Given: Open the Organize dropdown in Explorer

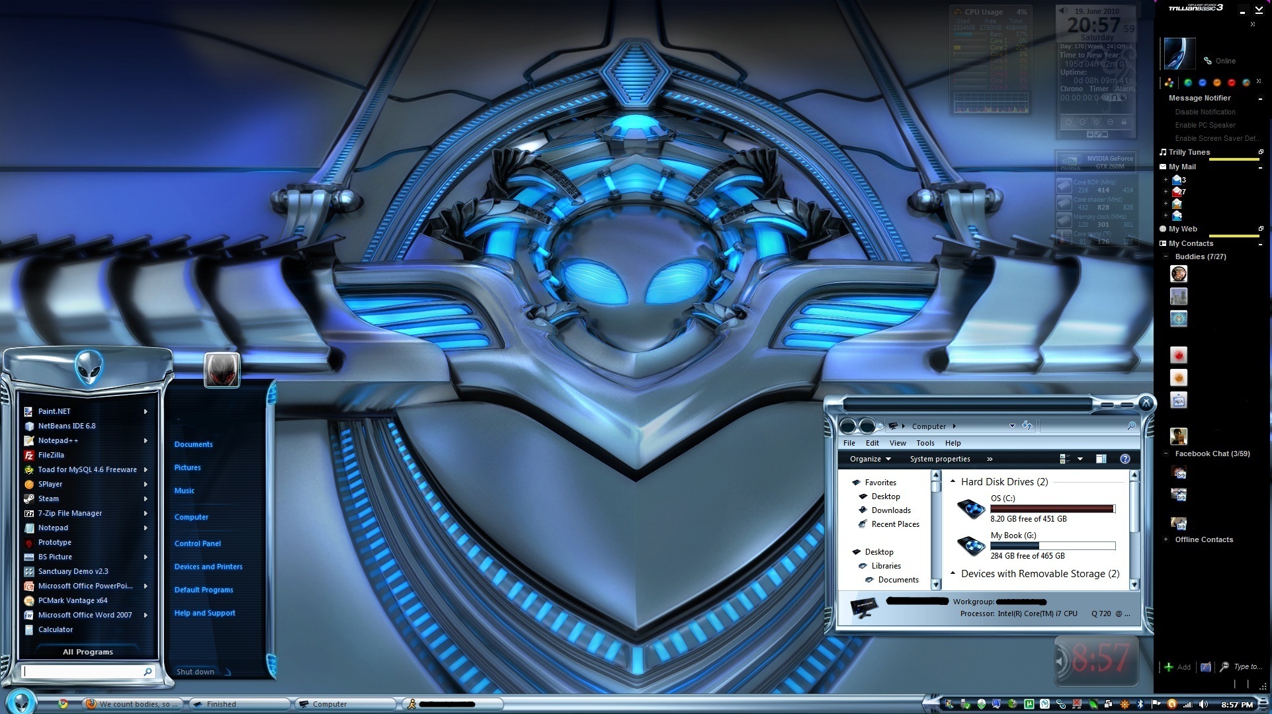Looking at the screenshot, I should point(870,459).
